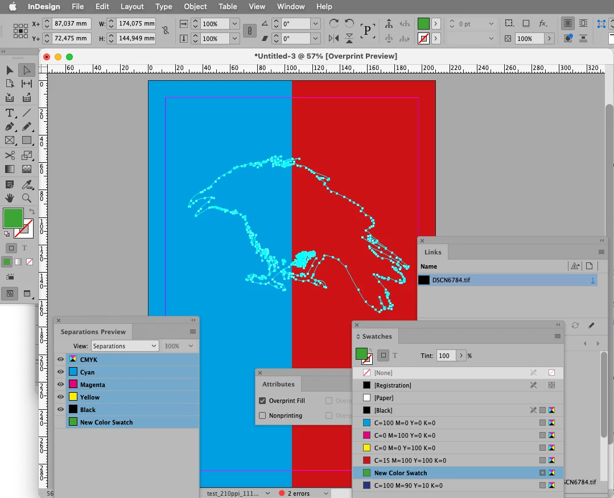614x498 pixels.
Task: Open the Object menu
Action: (195, 7)
